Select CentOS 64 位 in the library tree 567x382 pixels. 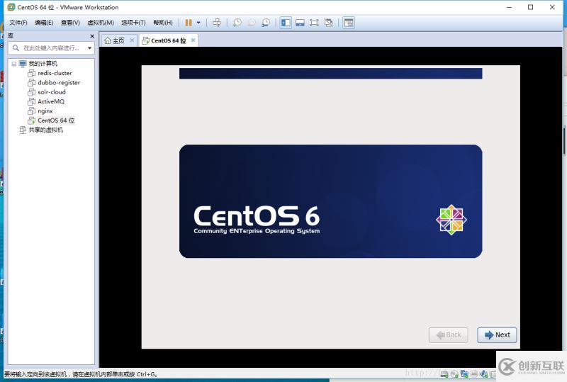click(x=56, y=120)
